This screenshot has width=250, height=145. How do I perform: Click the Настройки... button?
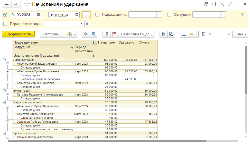(53, 34)
